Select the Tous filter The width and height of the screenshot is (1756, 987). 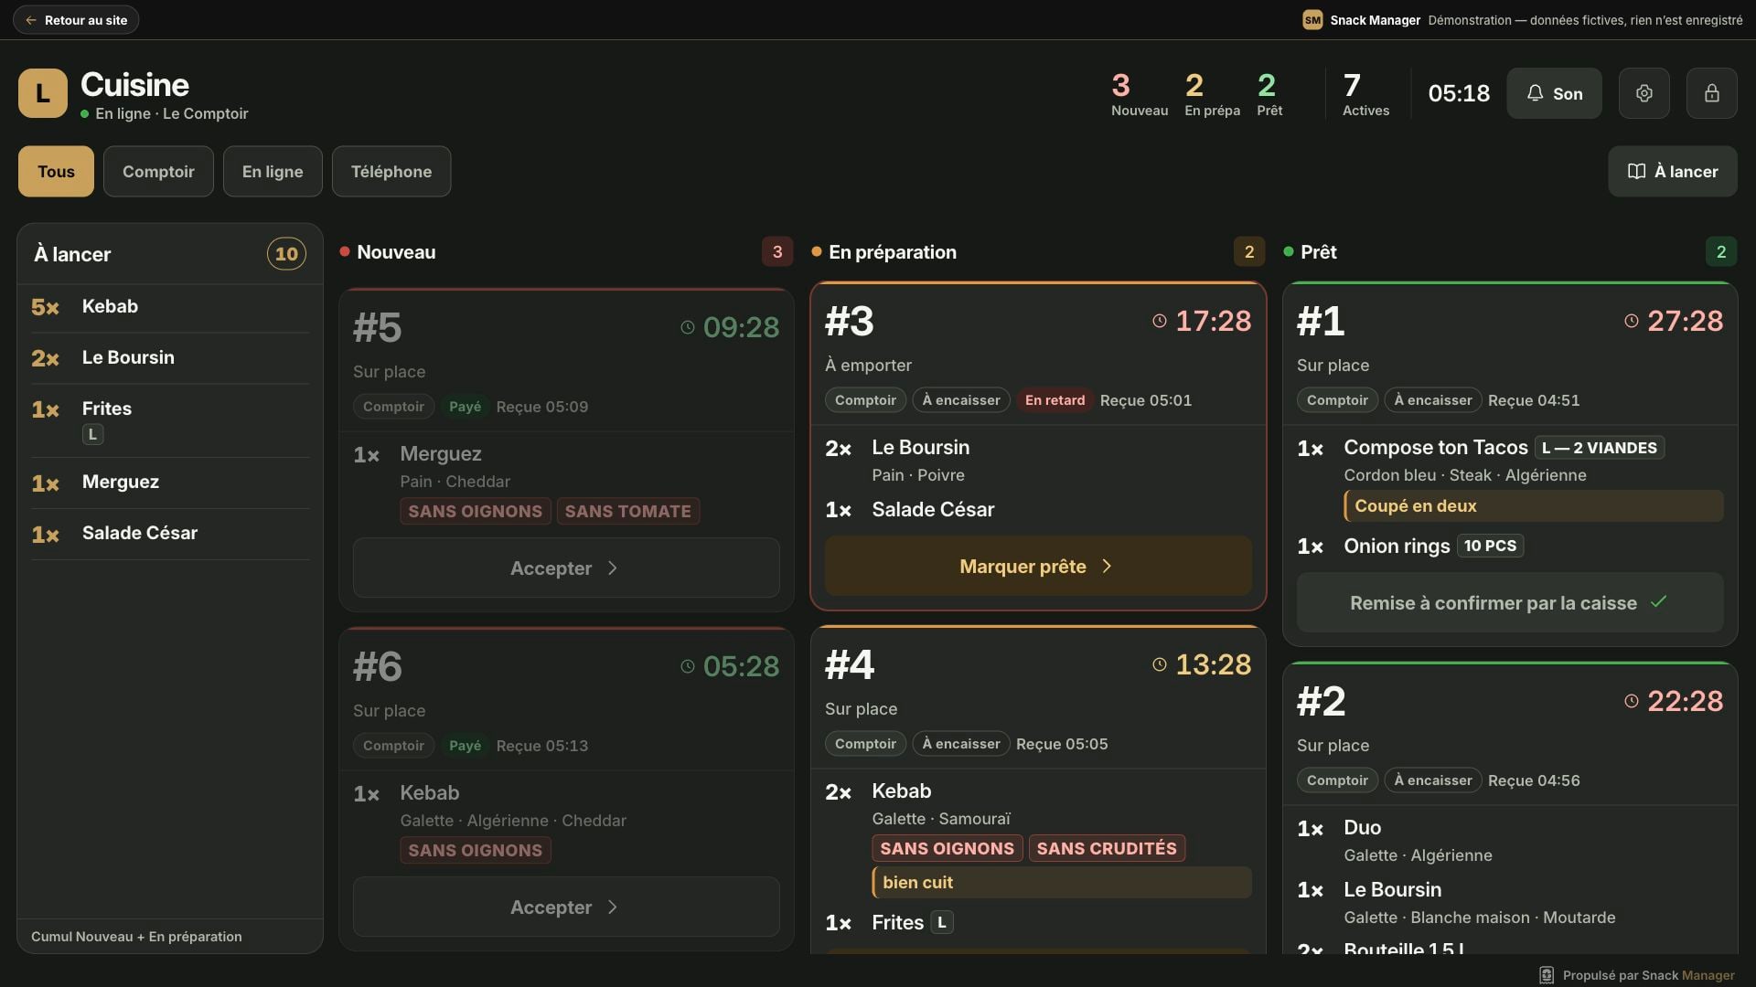[x=56, y=171]
